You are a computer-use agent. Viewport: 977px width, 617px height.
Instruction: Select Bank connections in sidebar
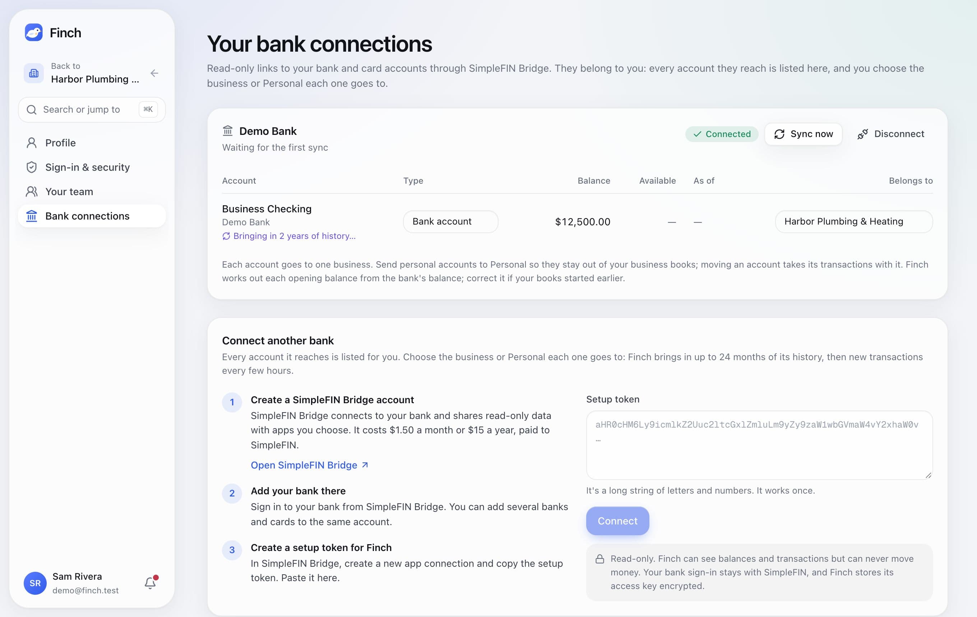[92, 216]
